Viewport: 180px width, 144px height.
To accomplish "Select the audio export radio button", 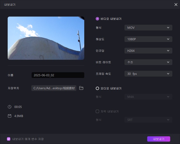I will point(97,88).
